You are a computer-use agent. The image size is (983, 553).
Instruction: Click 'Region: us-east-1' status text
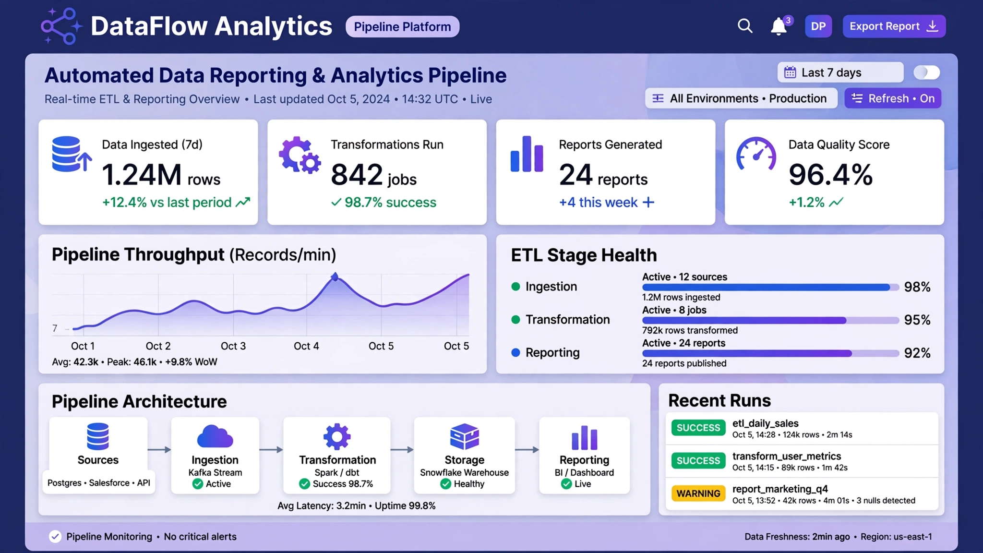[896, 537]
